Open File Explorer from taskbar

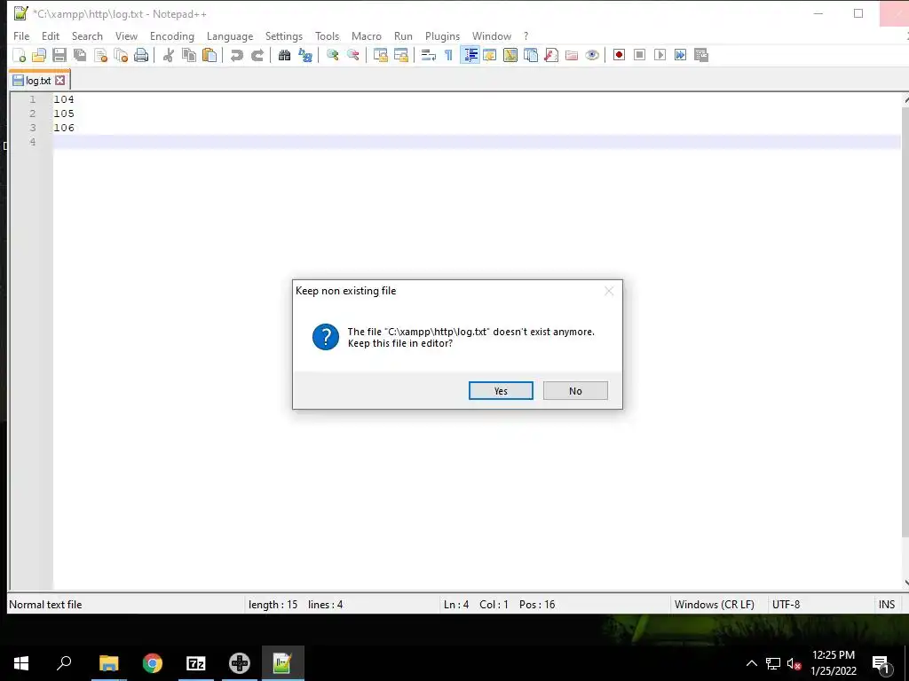tap(108, 663)
